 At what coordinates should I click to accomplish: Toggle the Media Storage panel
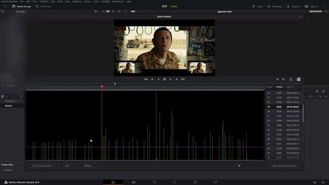tap(22, 7)
